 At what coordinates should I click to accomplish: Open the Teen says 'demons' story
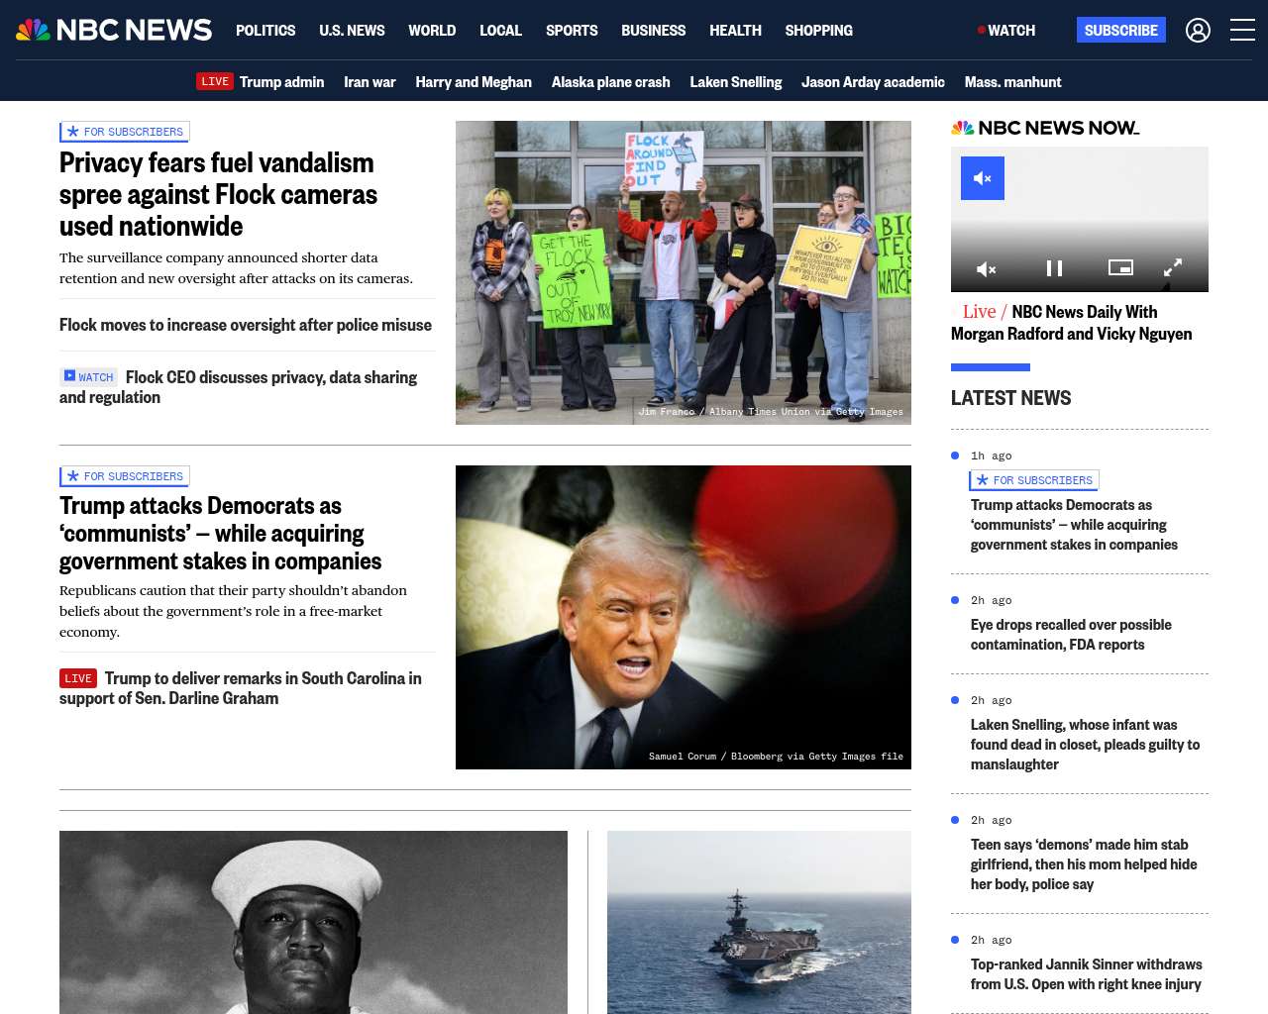pos(1084,864)
